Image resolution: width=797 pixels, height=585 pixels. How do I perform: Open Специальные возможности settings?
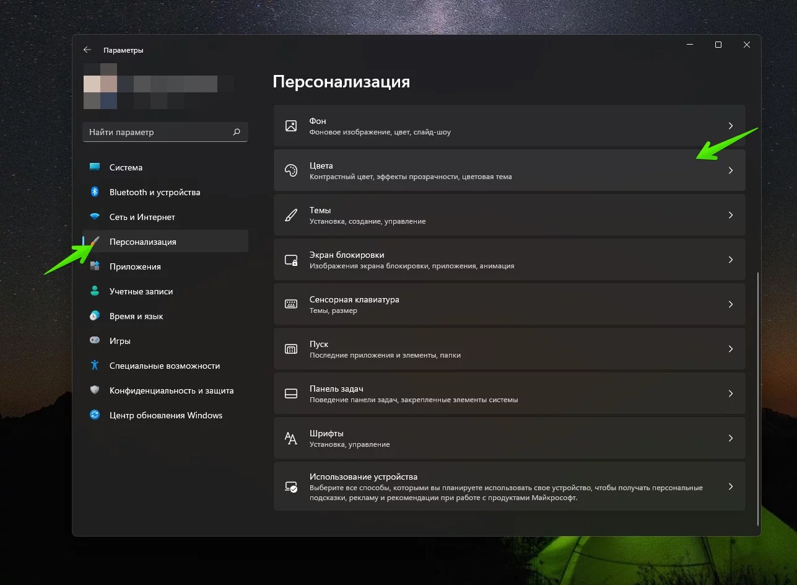[x=165, y=366]
